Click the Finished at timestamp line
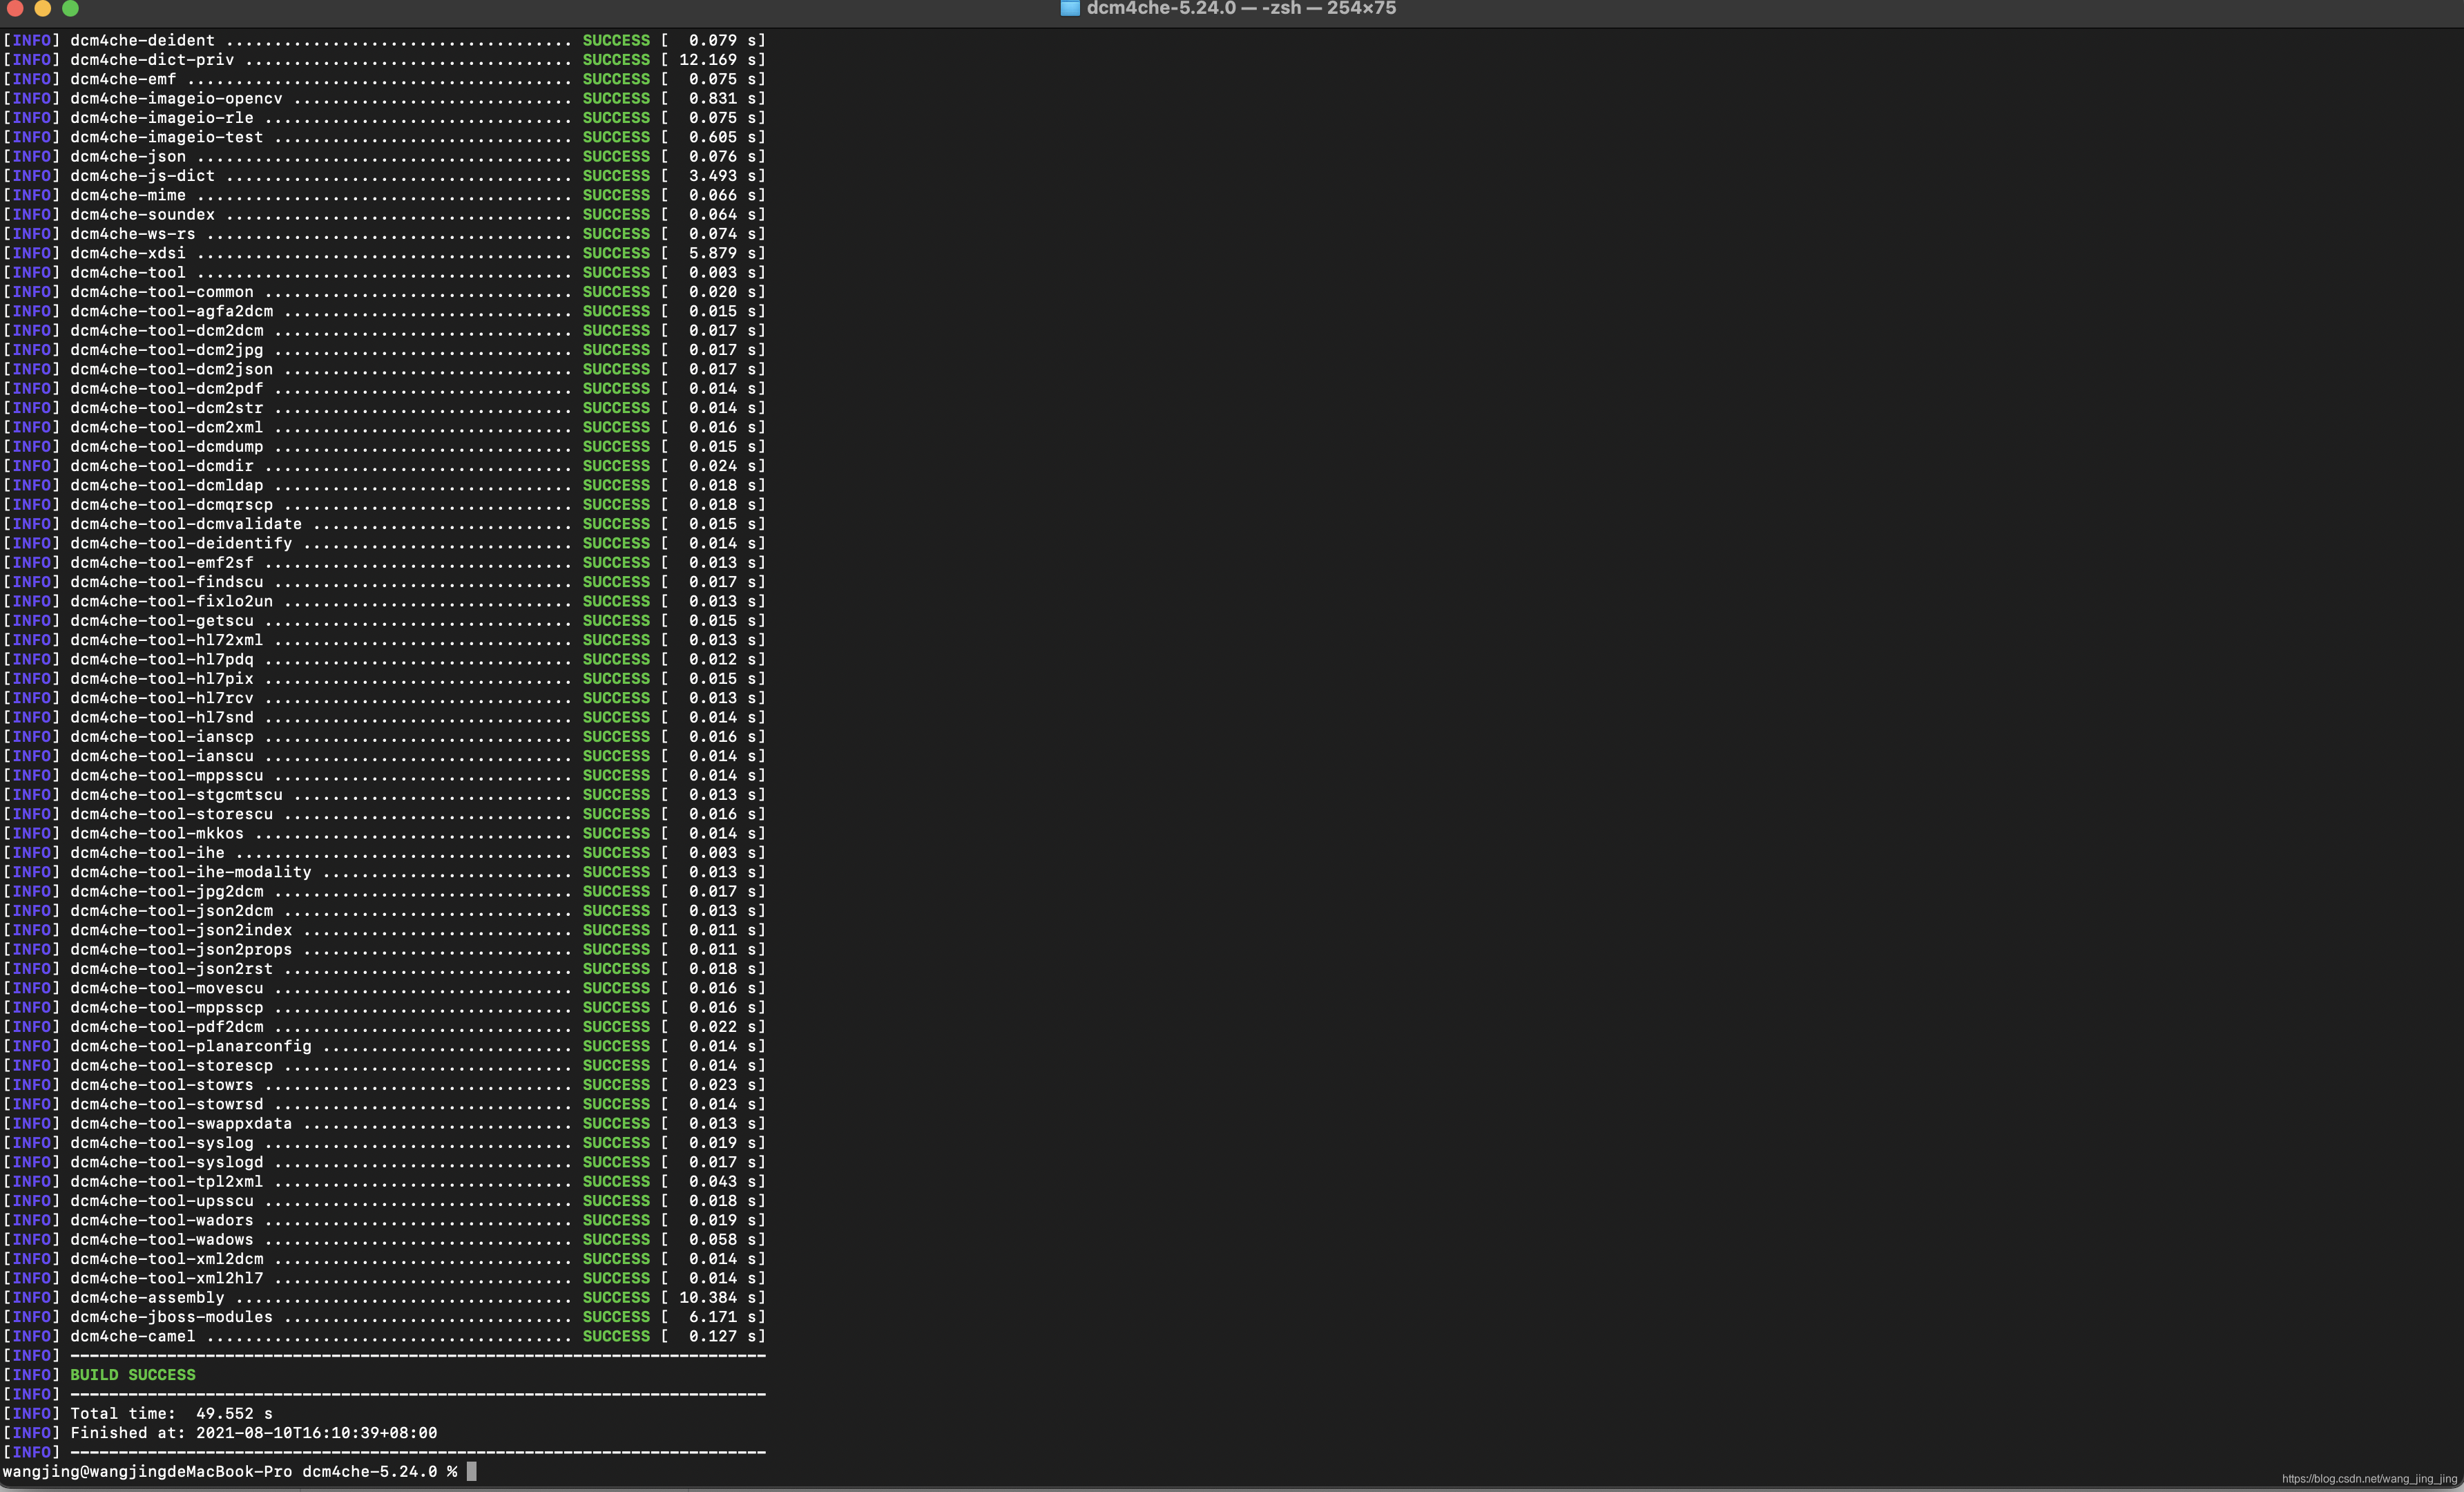This screenshot has height=1492, width=2464. click(253, 1433)
